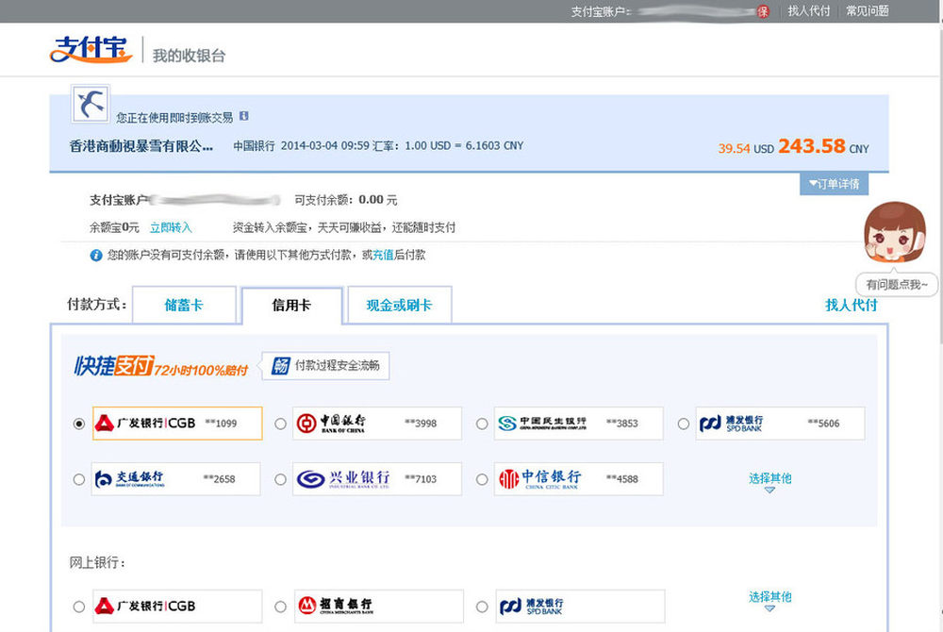Click the 广发银行 CGB logo card **1099
Screen dimensions: 943x632
177,424
